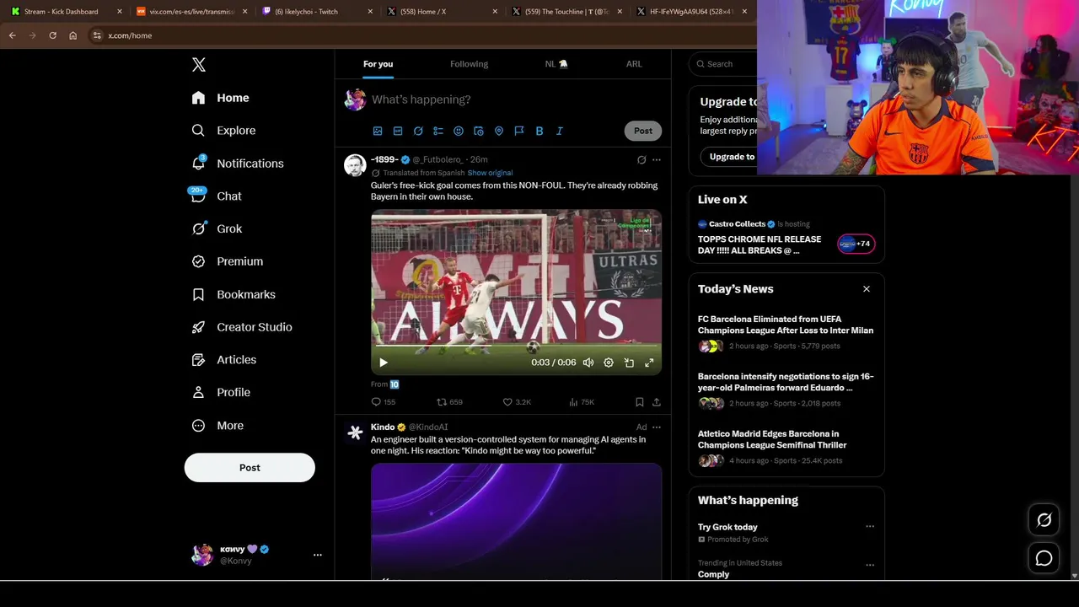Open video settings gear
Image resolution: width=1079 pixels, height=607 pixels.
click(x=609, y=363)
